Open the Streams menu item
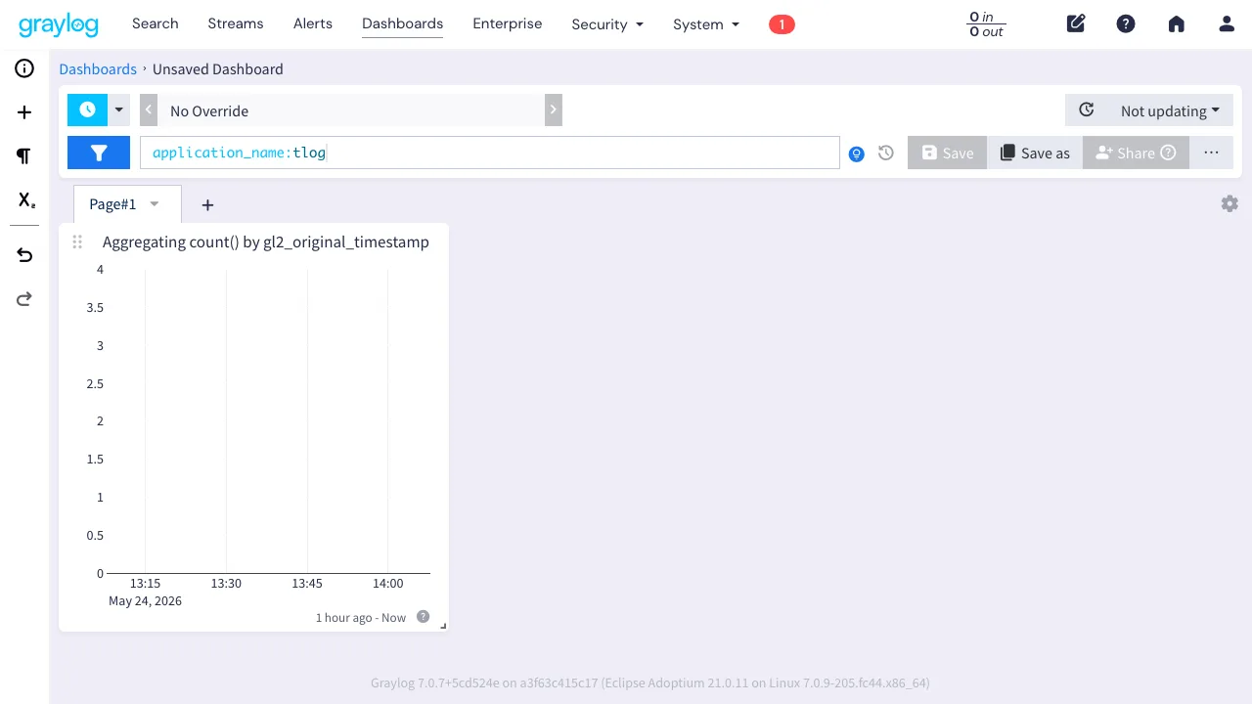 coord(236,23)
